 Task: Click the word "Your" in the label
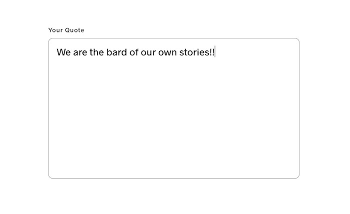coord(55,30)
